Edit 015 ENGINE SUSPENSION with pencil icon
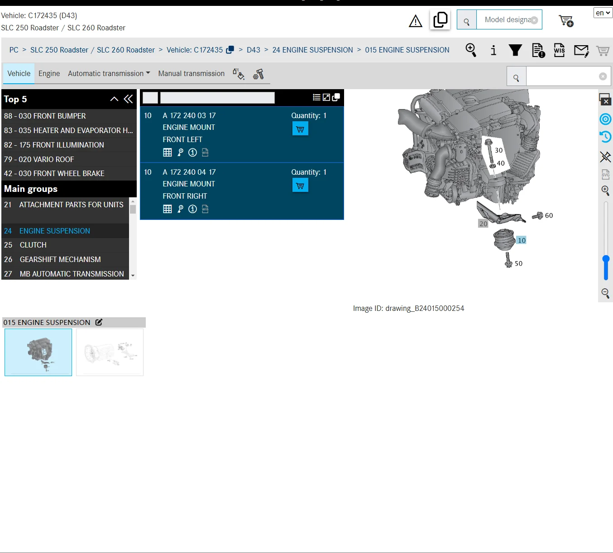613x553 pixels. (99, 322)
